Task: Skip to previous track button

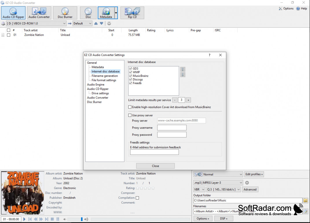Action: [30, 219]
